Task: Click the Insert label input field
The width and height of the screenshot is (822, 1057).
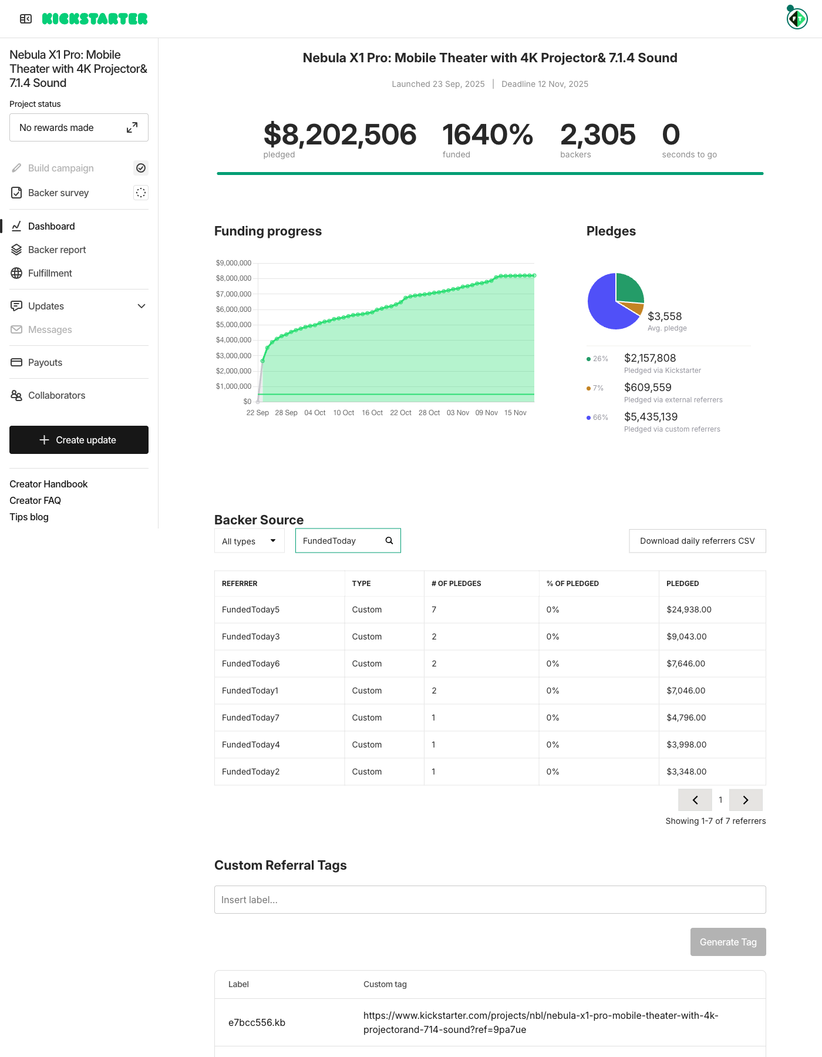Action: click(490, 900)
